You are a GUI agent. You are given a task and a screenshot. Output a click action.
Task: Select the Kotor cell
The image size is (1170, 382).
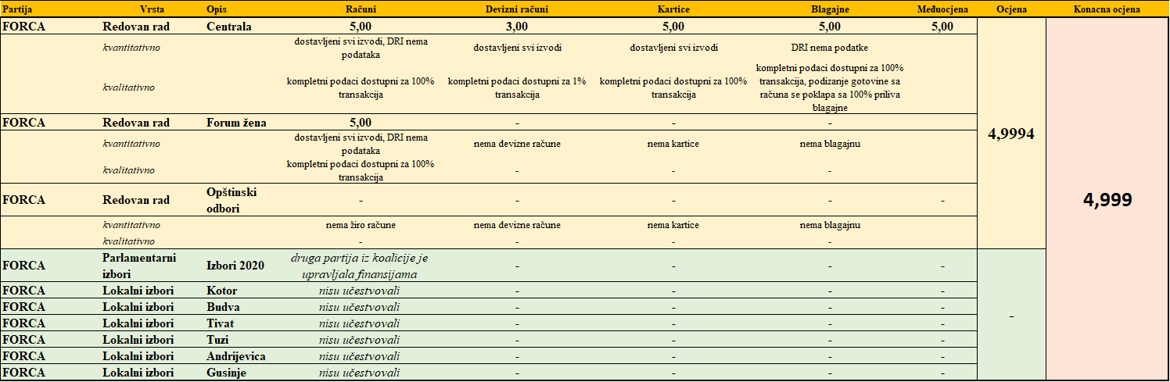click(221, 291)
